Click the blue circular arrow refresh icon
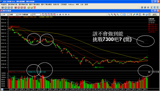The width and height of the screenshot is (160, 91). pyautogui.click(x=147, y=14)
